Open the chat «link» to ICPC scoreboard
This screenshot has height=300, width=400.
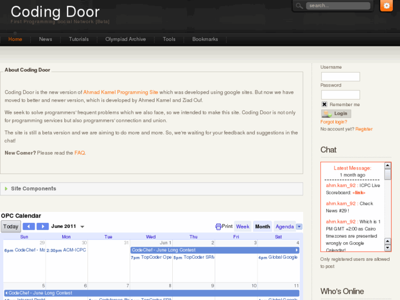359,193
